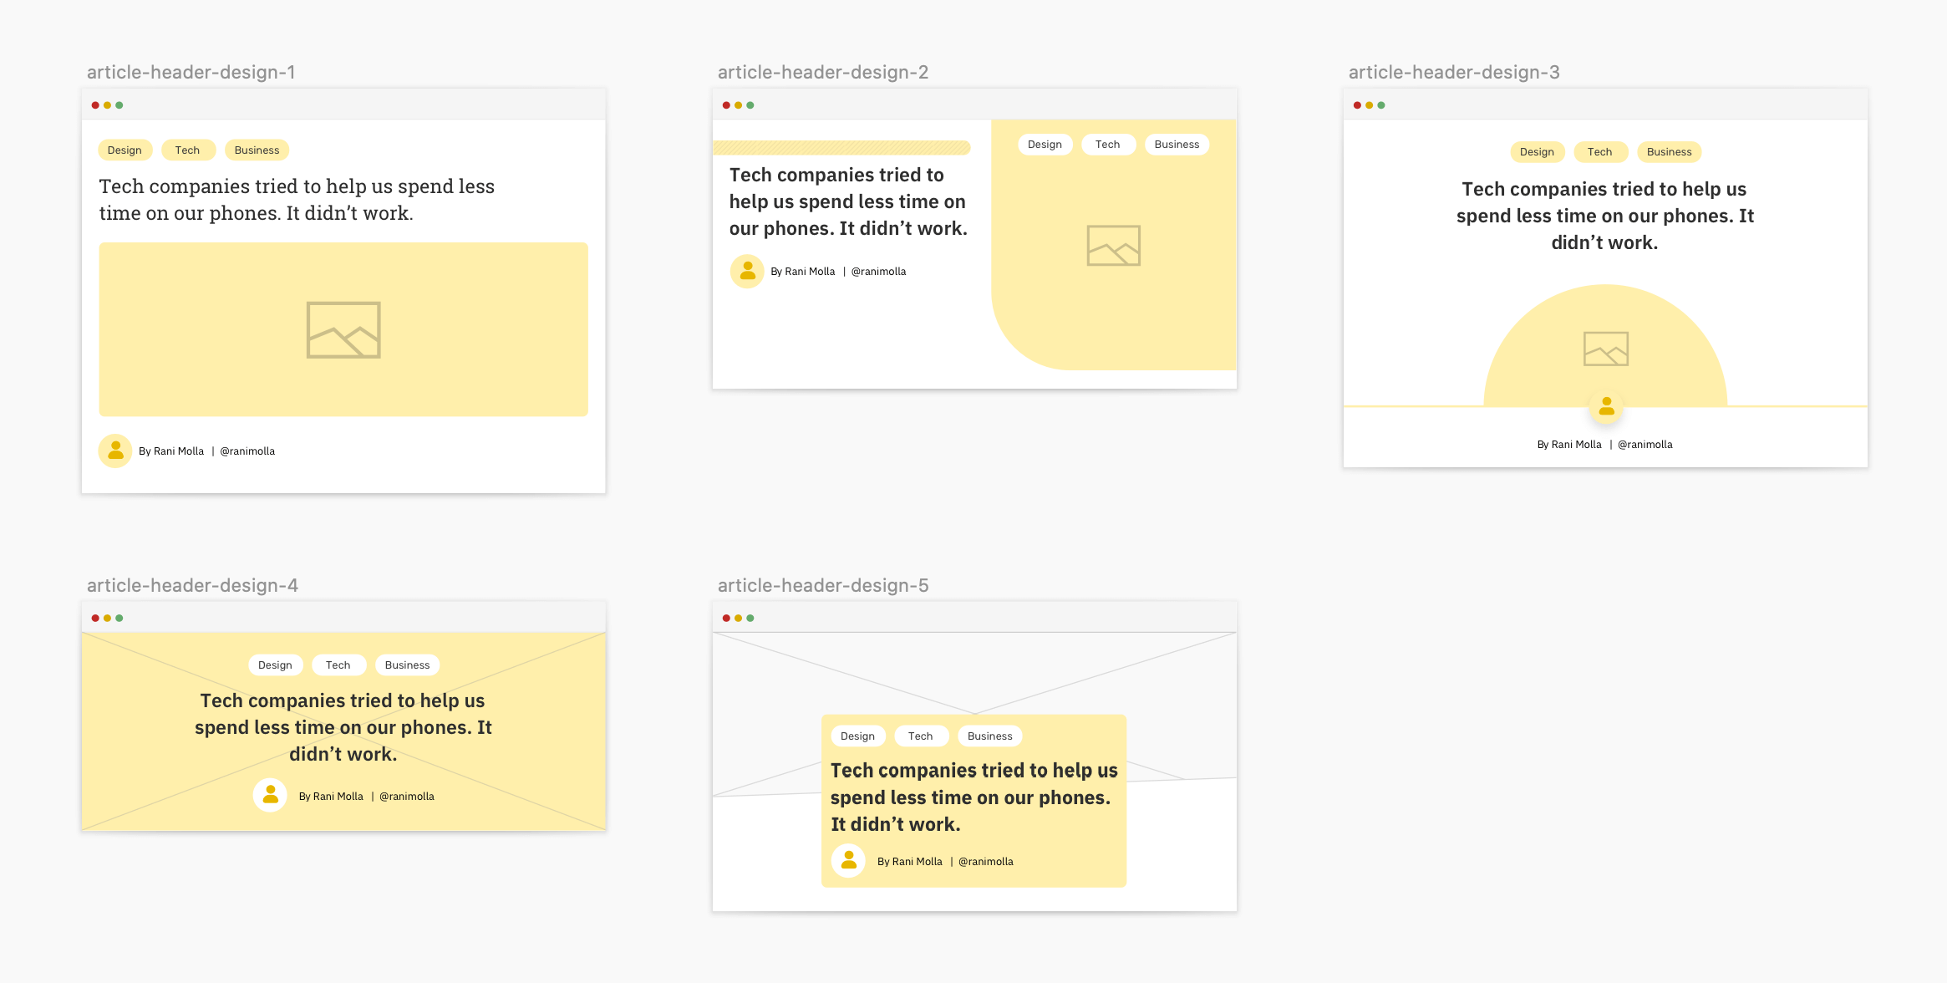Click the @ranimolla handle in design-4

tap(407, 797)
